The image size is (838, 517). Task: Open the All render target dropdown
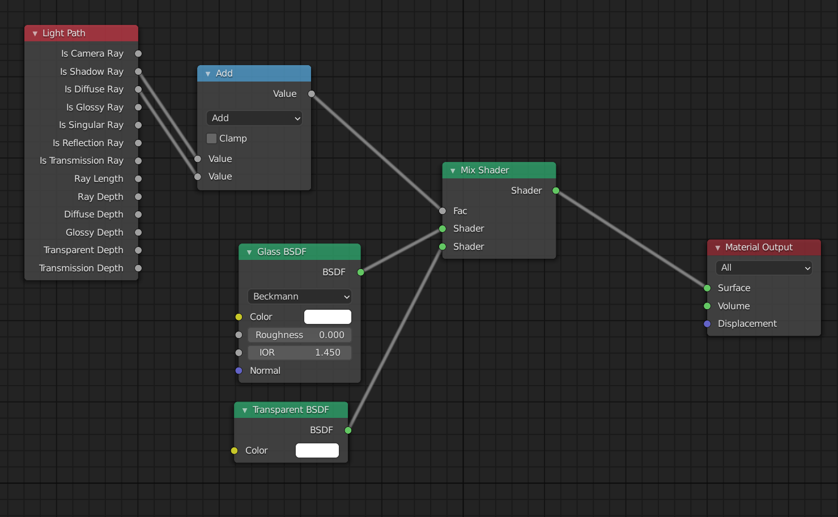pos(764,267)
